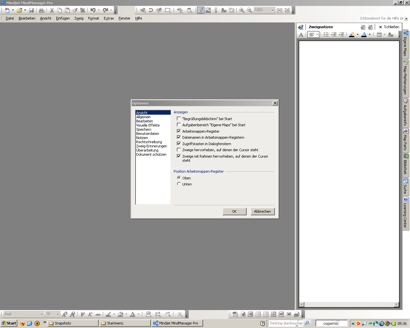
Task: Open the Extras menu
Action: coord(109,18)
